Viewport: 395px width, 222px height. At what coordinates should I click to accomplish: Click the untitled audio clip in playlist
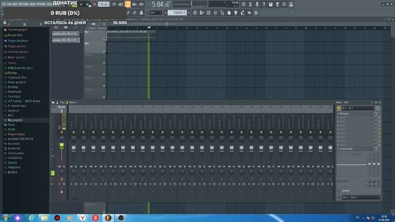coord(131,35)
